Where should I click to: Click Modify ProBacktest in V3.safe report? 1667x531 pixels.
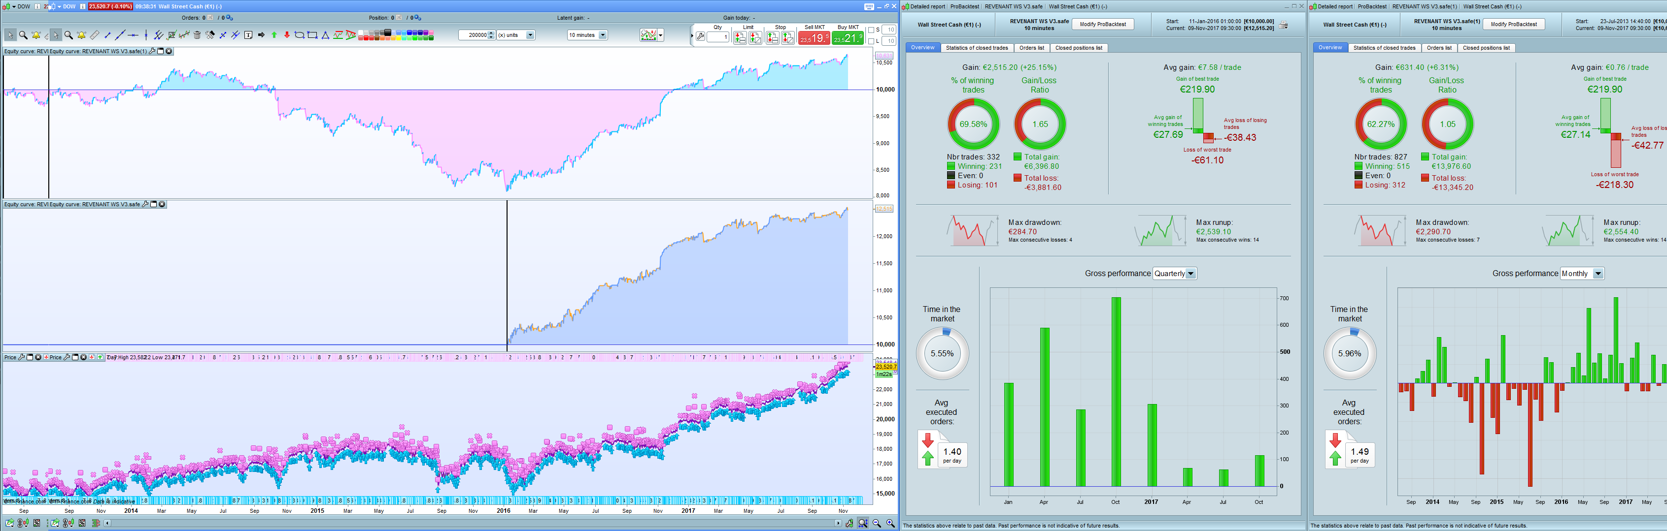(1103, 25)
